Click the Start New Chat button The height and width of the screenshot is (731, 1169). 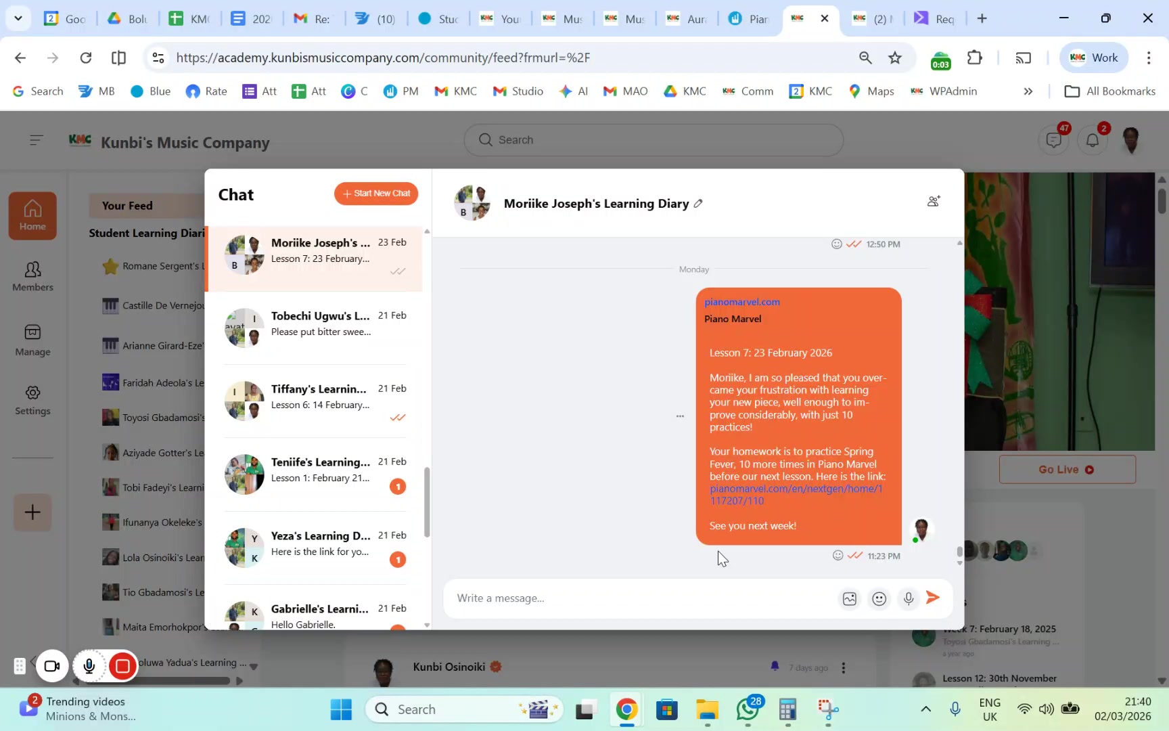tap(376, 194)
